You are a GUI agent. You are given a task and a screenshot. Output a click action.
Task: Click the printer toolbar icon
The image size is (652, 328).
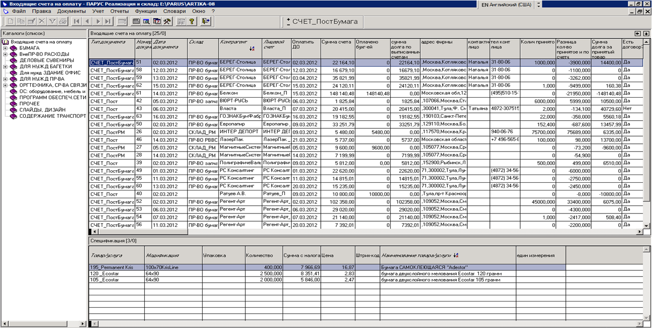pos(63,21)
